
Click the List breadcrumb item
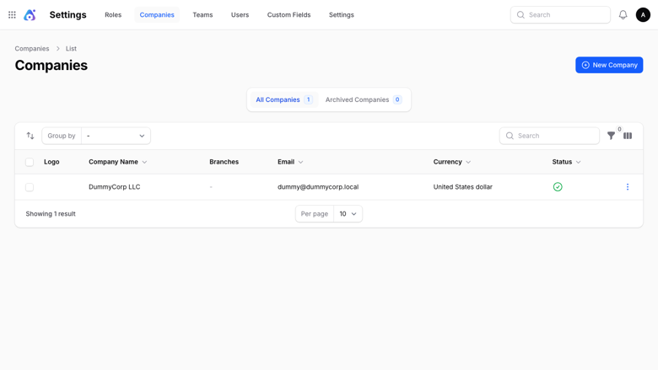point(71,49)
